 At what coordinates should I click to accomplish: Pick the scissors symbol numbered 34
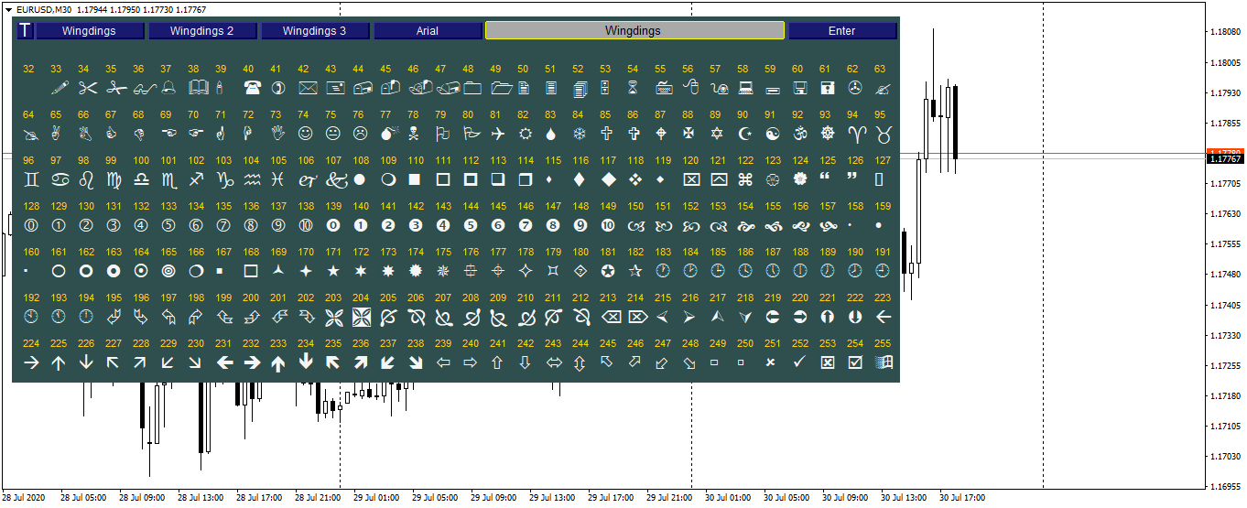(87, 88)
